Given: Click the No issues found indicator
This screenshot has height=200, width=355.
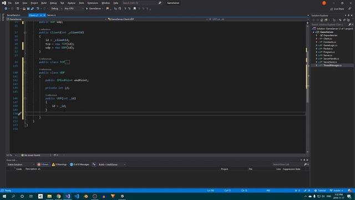Looking at the screenshot, I should [31, 156].
